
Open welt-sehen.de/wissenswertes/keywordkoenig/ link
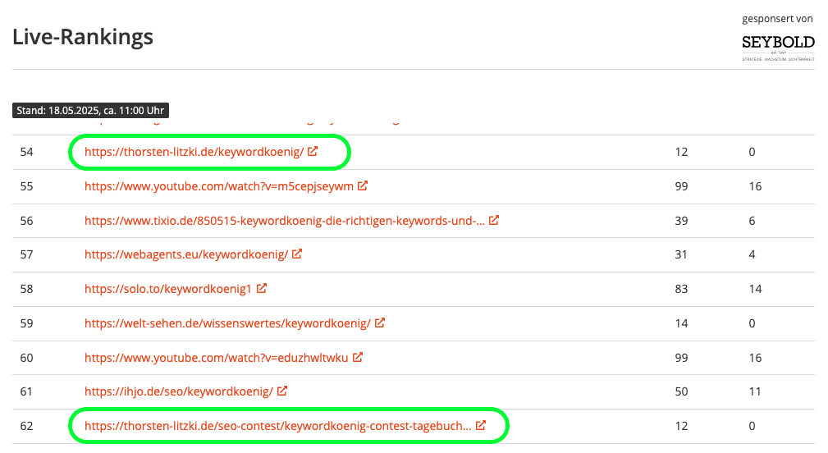[x=227, y=323]
